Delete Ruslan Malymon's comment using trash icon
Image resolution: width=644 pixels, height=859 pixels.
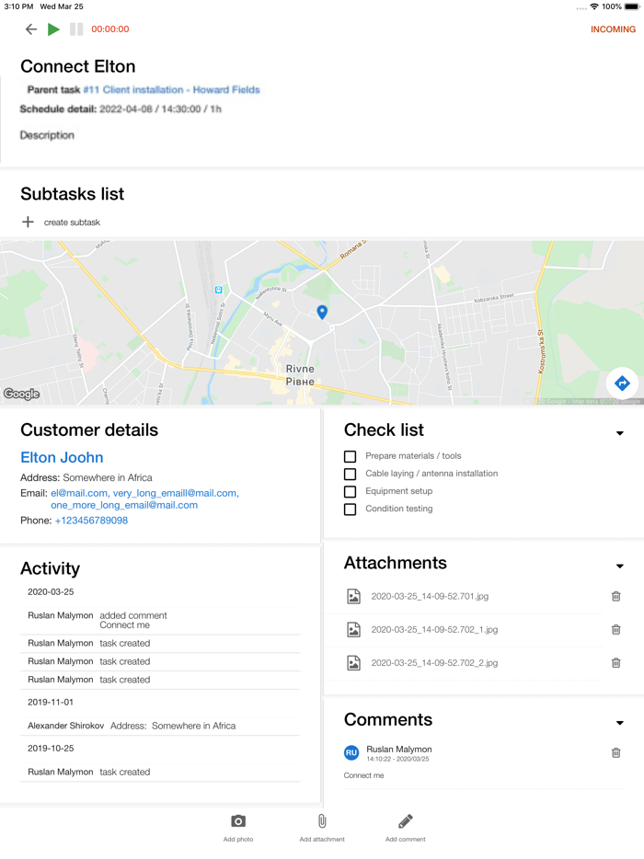(615, 752)
